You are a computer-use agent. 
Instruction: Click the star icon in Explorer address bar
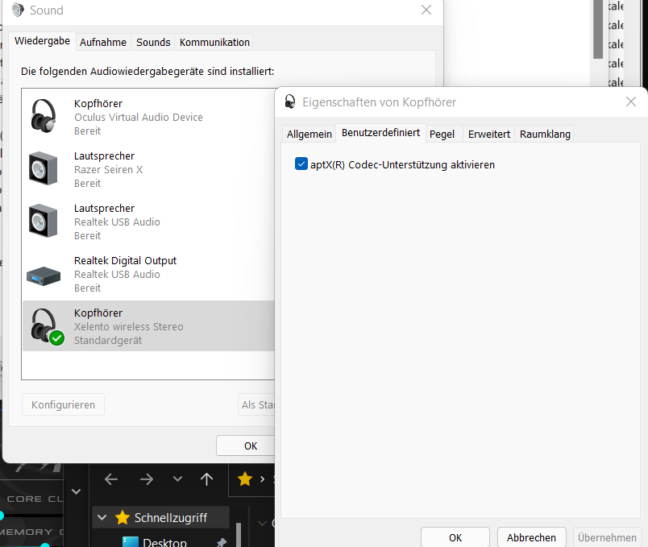(245, 479)
